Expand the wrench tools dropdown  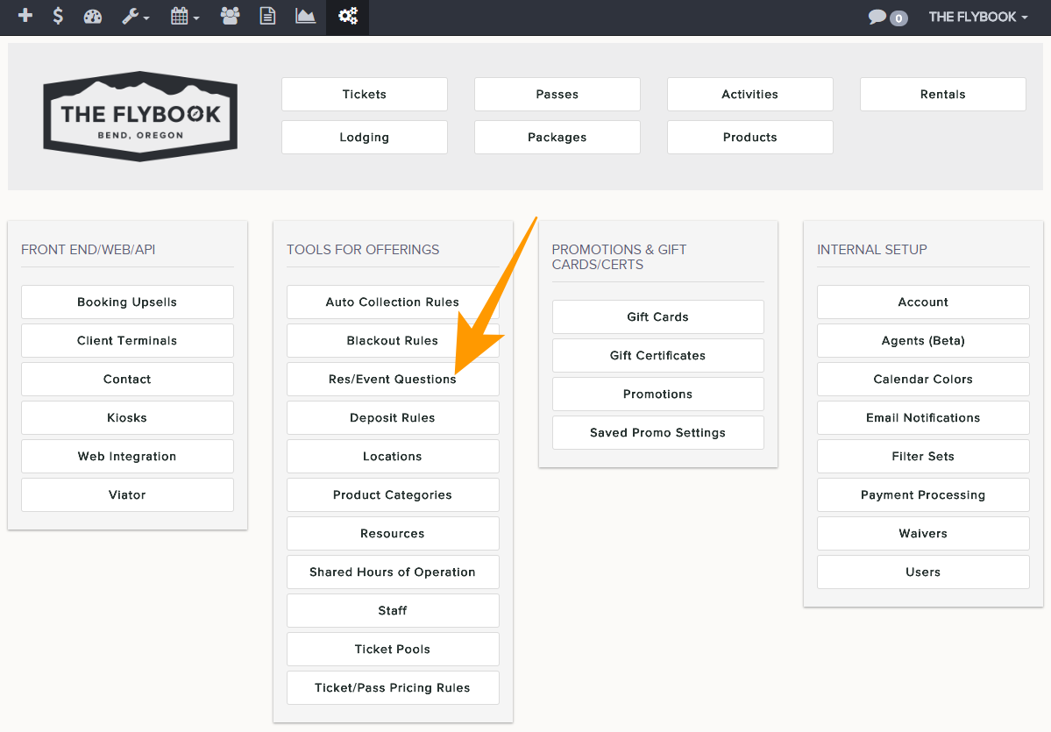pyautogui.click(x=135, y=16)
